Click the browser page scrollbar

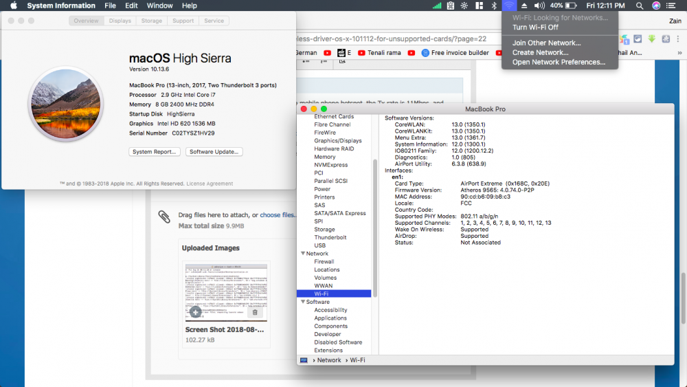coord(683,298)
